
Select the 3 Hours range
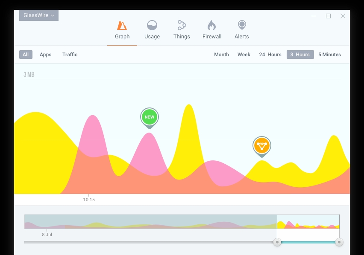[300, 55]
